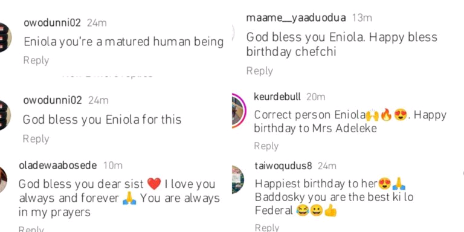Click the thumbs up emoji after Federal
Image resolution: width=464 pixels, height=232 pixels.
[330, 211]
